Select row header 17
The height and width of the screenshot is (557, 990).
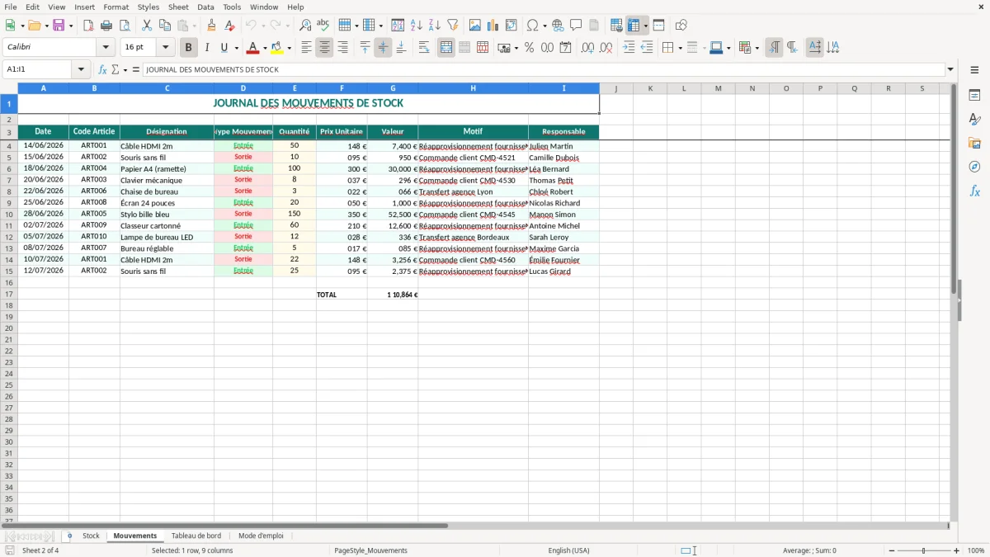8,295
